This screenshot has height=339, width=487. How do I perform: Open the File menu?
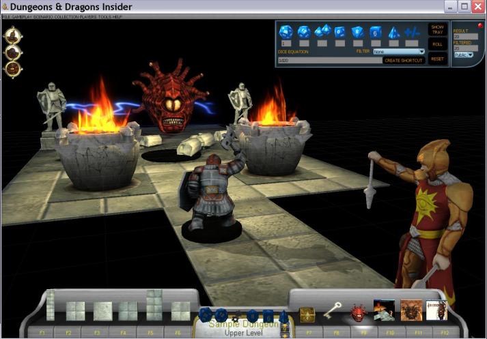pos(6,17)
